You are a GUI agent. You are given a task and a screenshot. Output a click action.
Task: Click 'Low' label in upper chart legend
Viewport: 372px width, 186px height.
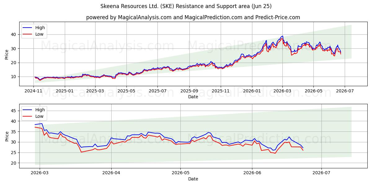pyautogui.click(x=39, y=34)
